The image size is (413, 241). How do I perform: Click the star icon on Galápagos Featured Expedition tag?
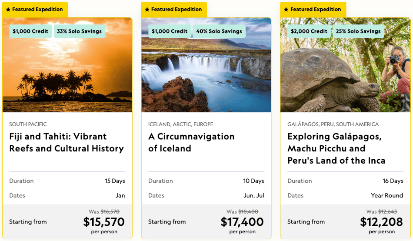tap(286, 10)
